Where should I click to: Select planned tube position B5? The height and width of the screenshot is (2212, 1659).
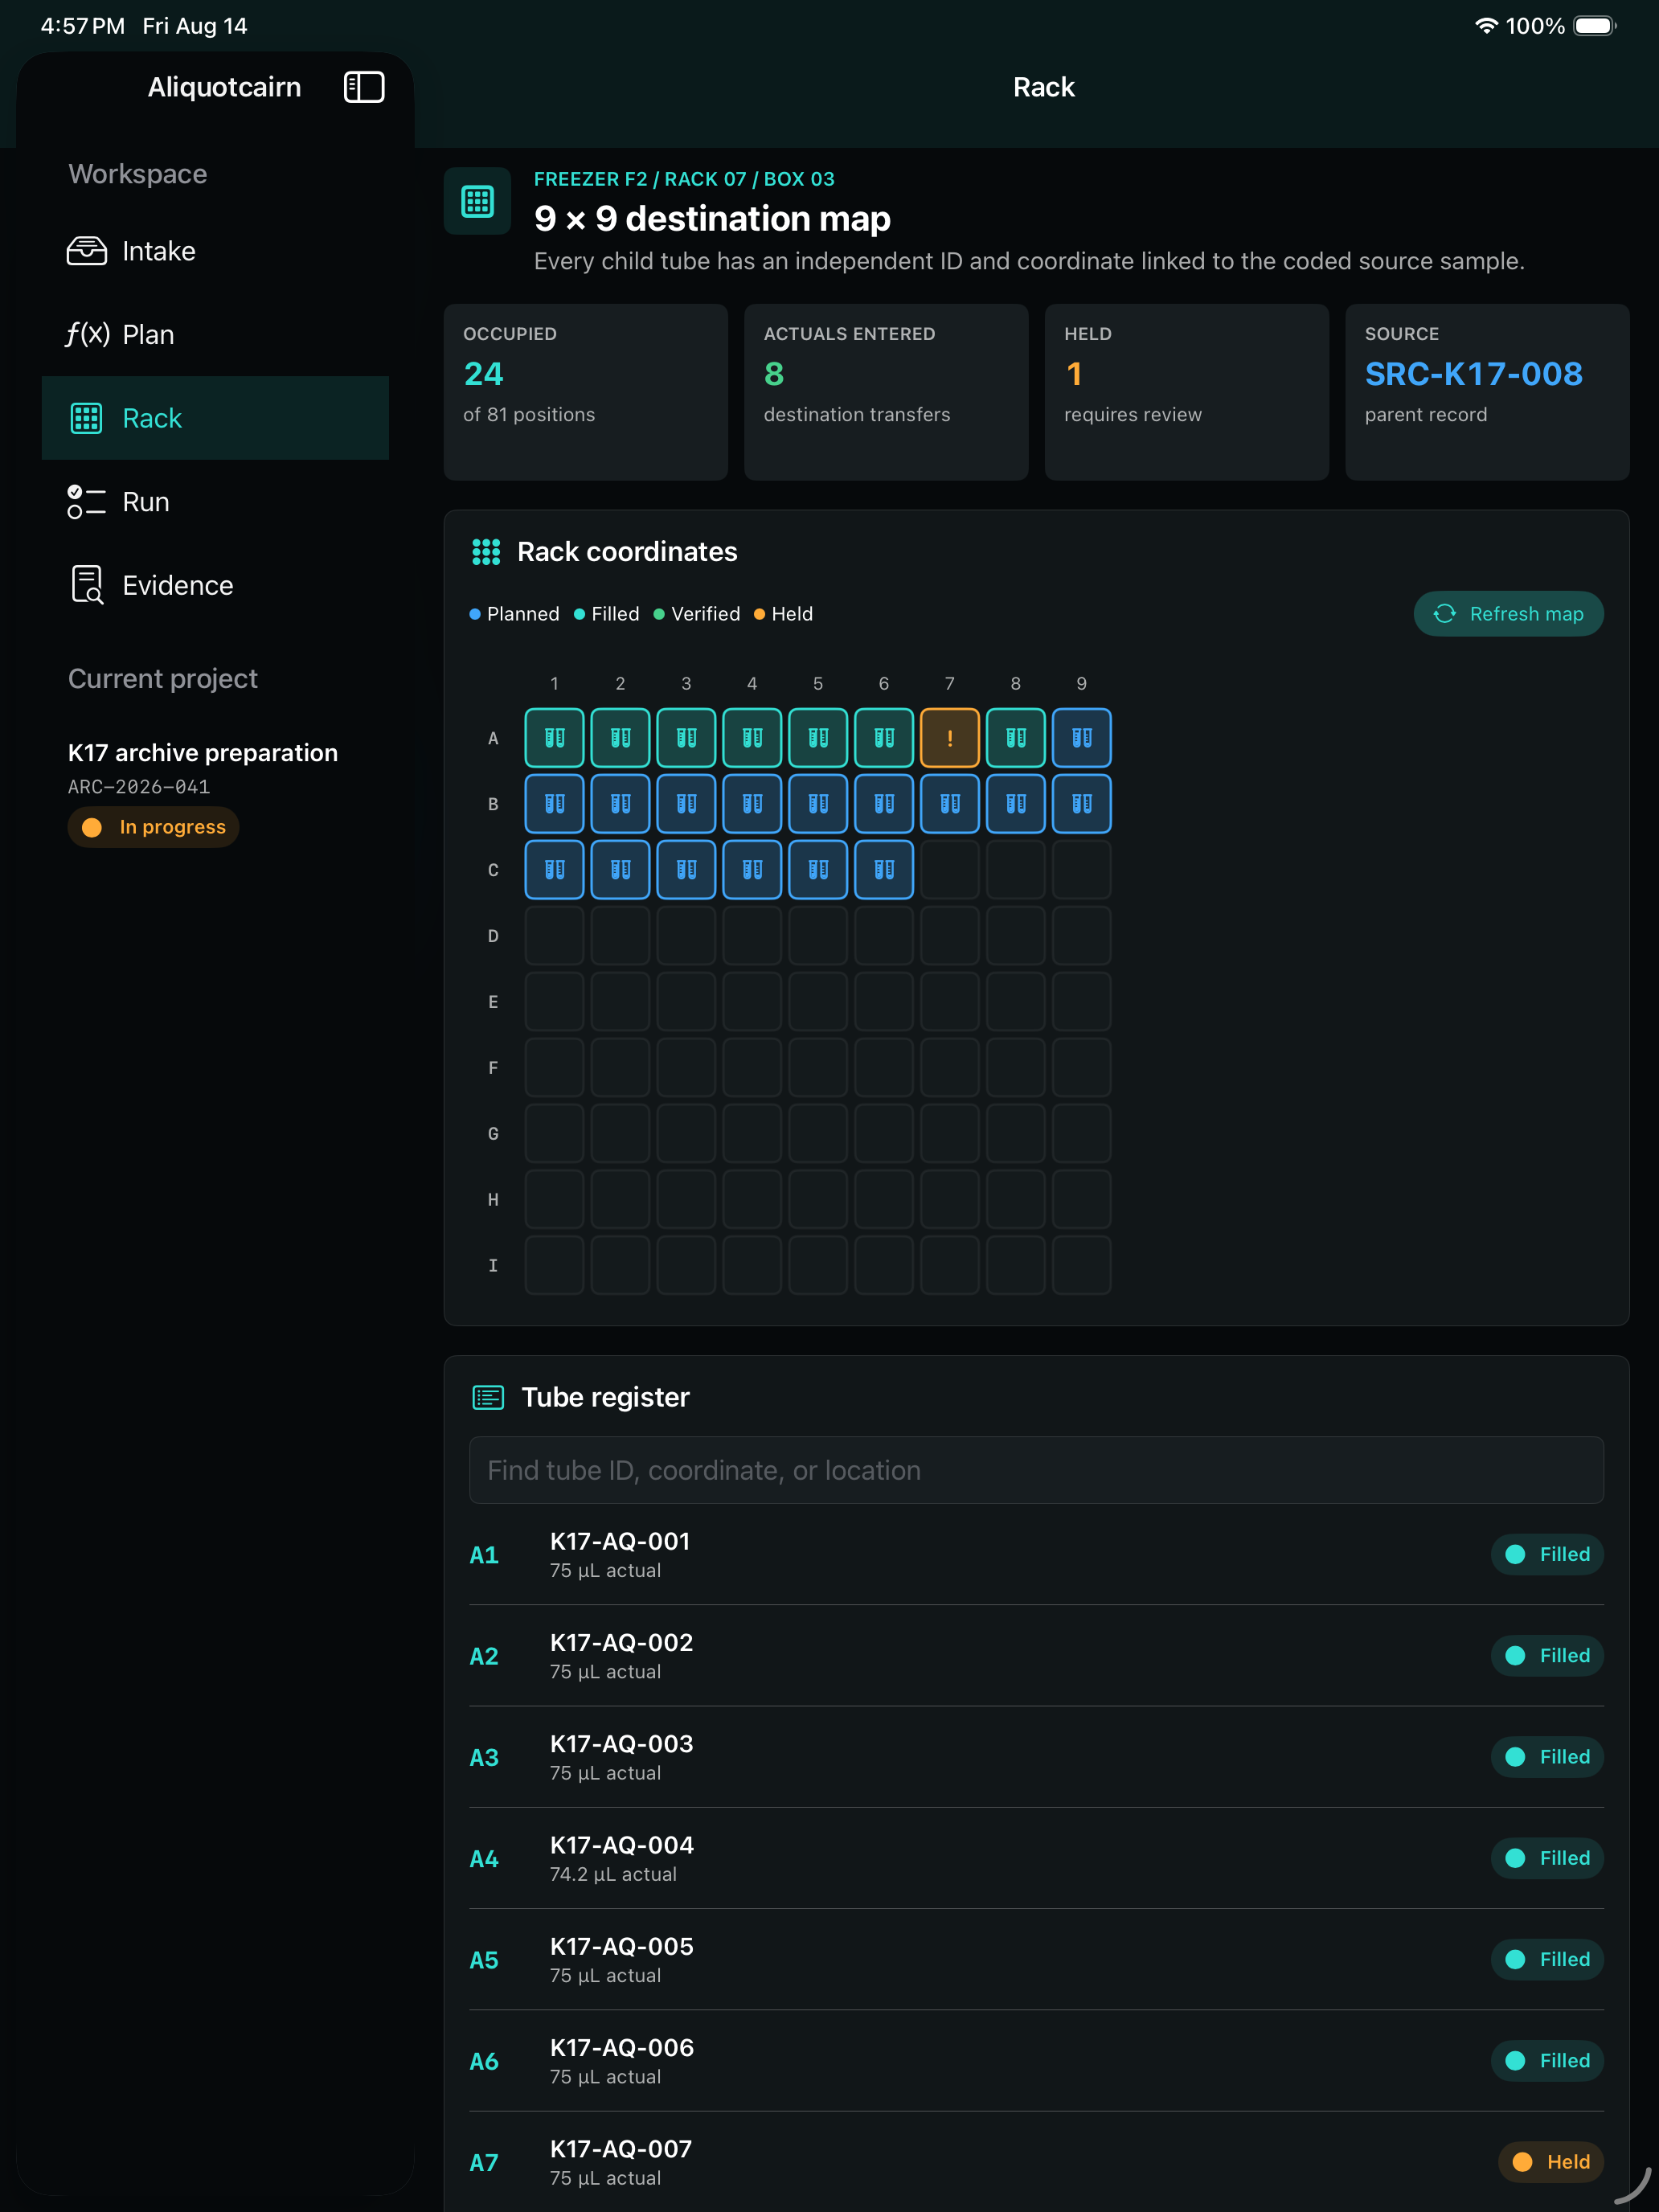point(818,804)
